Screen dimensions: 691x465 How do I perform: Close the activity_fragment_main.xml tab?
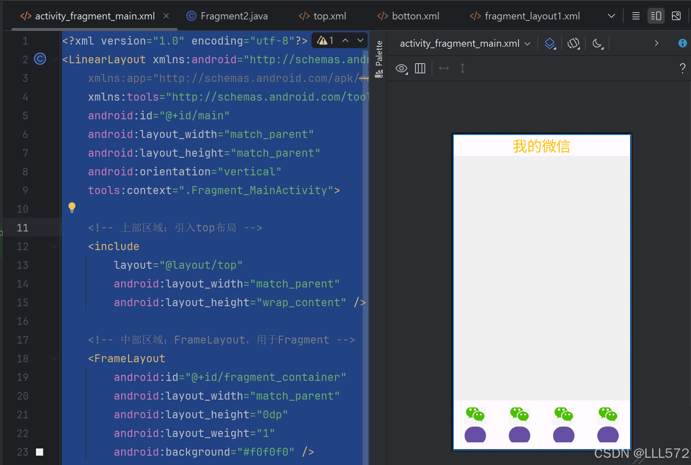coord(166,16)
